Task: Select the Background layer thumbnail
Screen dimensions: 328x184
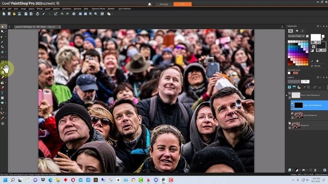Action: coord(296,125)
